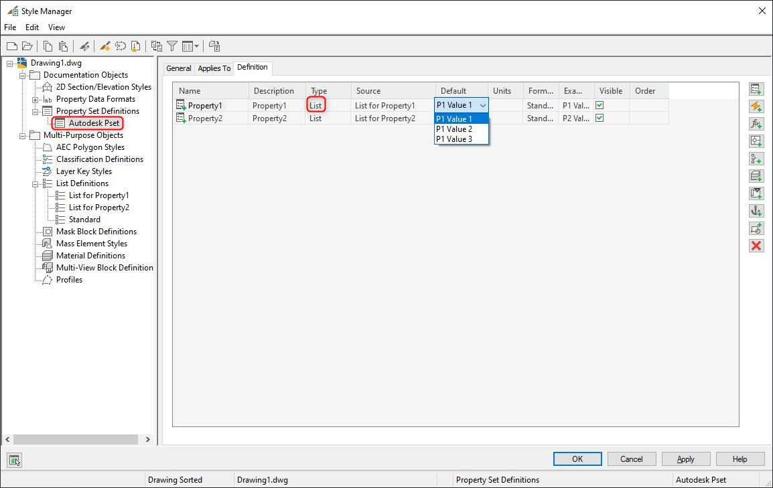Choose P1 Value 3 from dropdown list
Viewport: 773px width, 488px height.
(x=462, y=139)
